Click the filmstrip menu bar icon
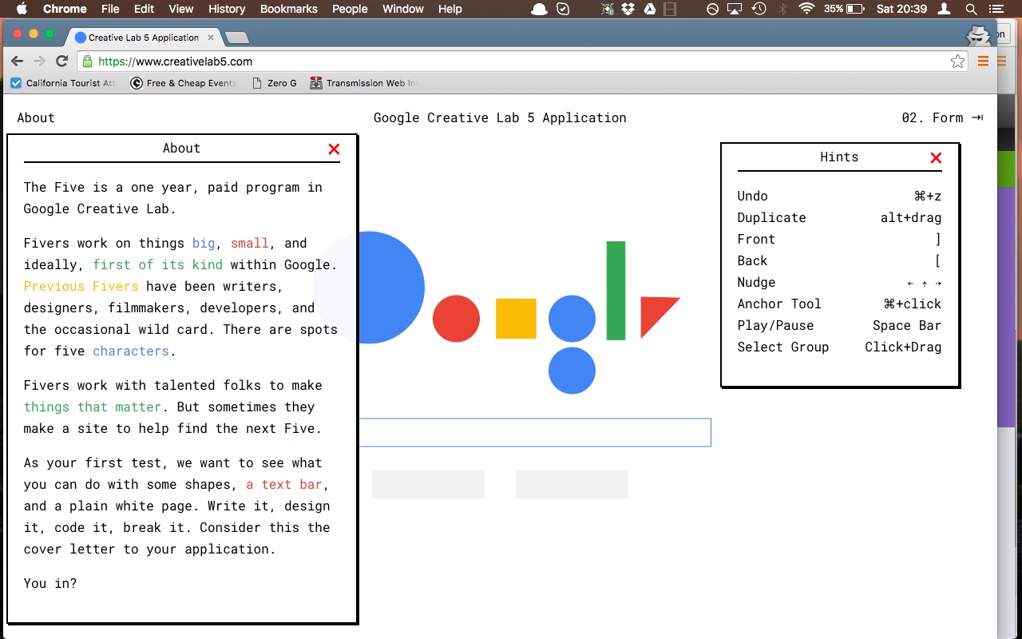This screenshot has height=639, width=1022. click(x=670, y=9)
